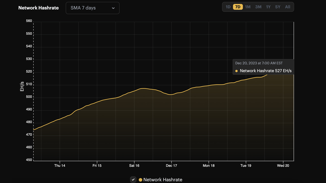This screenshot has width=326, height=183.
Task: View the All time range
Action: pyautogui.click(x=288, y=7)
